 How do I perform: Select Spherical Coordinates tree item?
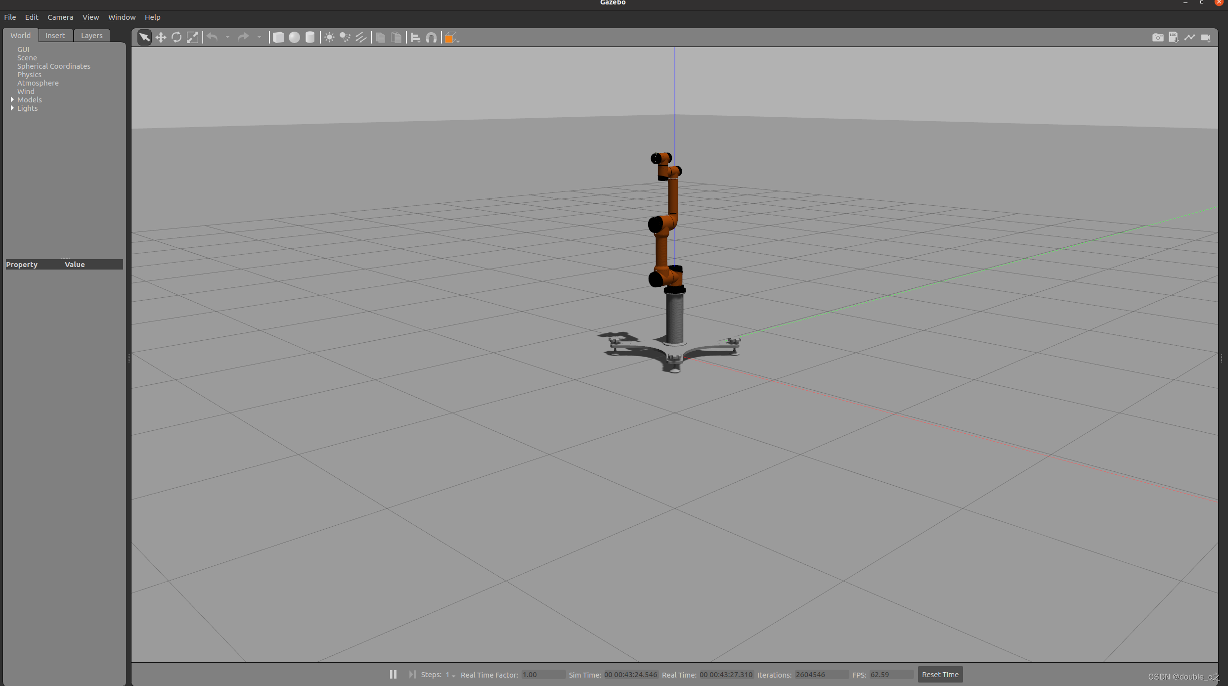click(54, 66)
